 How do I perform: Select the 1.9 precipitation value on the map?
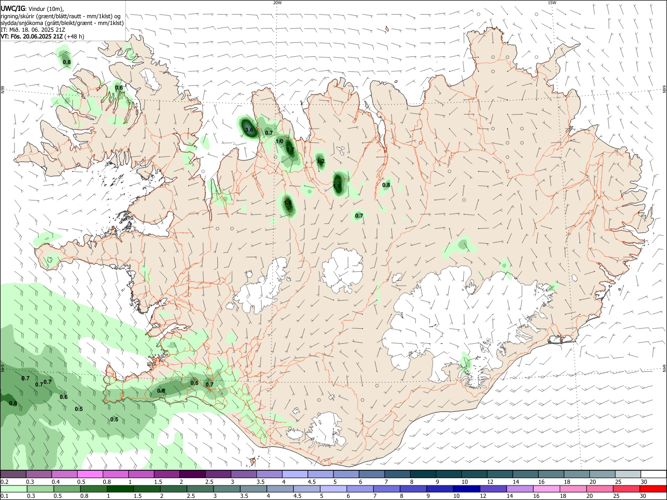337,186
